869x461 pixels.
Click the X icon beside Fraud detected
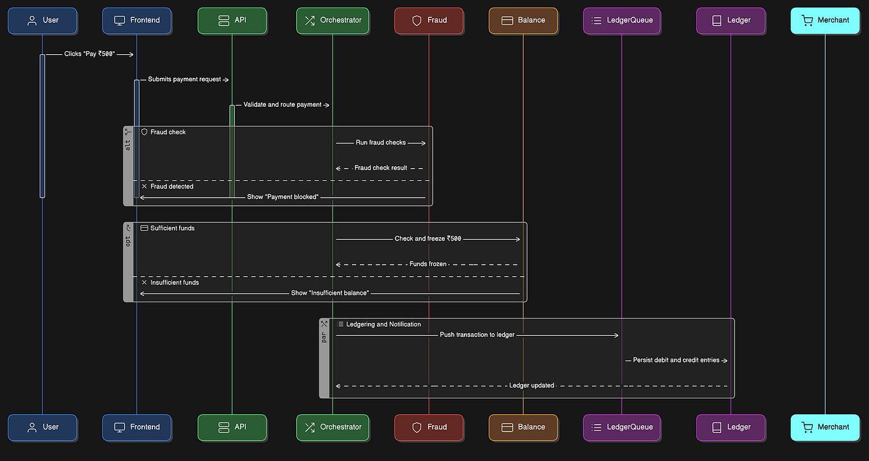(x=143, y=186)
